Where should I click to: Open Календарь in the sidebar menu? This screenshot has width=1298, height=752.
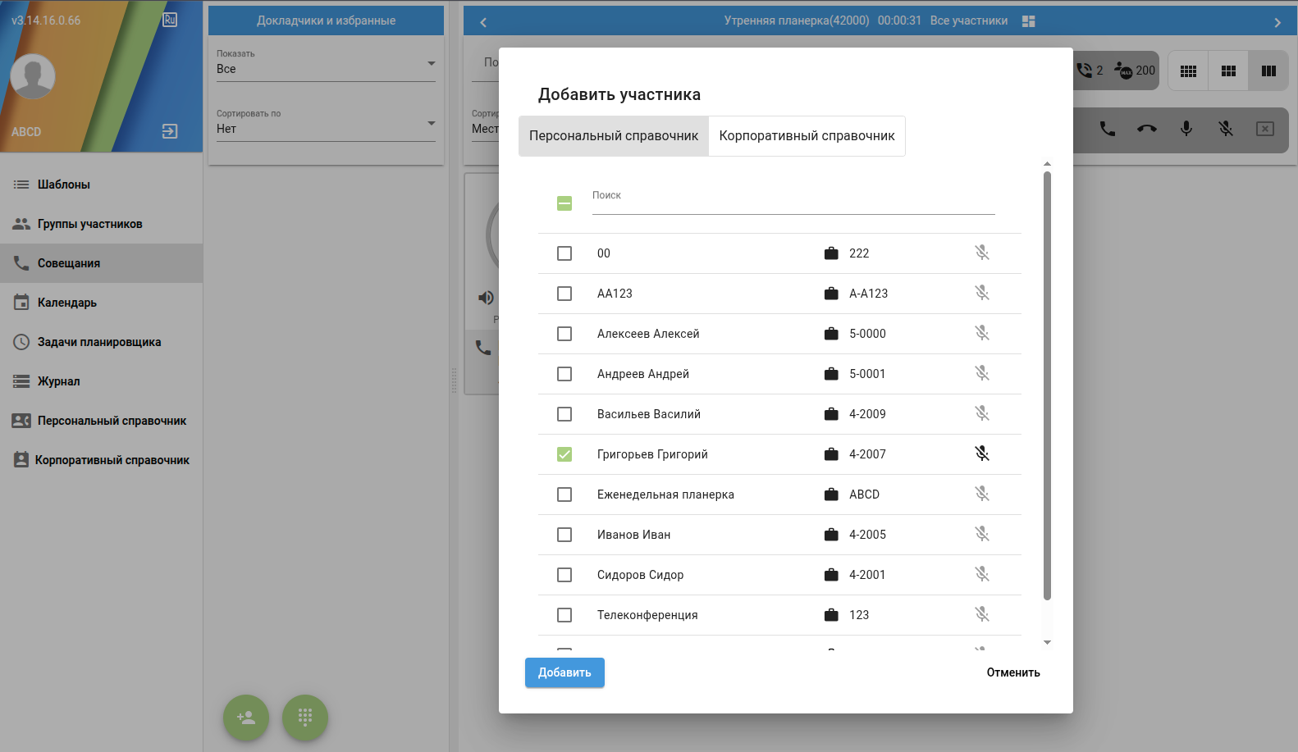coord(67,303)
